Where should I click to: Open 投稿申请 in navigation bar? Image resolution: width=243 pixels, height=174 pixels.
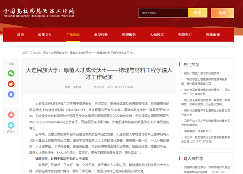213,35
